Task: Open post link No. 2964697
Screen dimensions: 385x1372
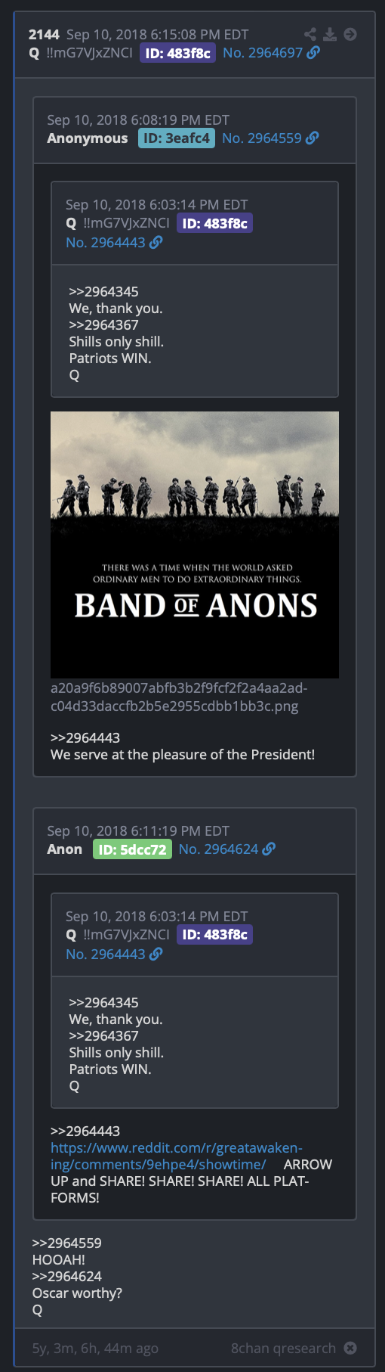Action: (x=263, y=52)
